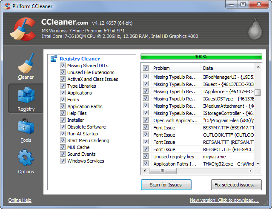Image resolution: width=272 pixels, height=209 pixels.
Task: Uncheck OUTLOOK.TTF font issue
Action: 146,135
